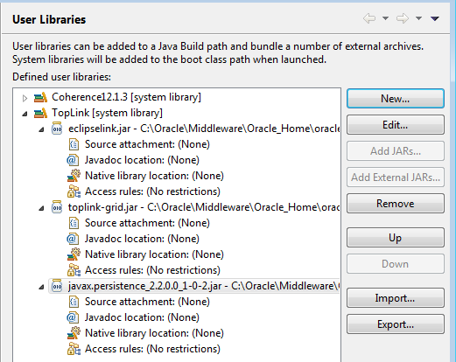456x362 pixels.
Task: Click the Export... button
Action: pos(396,324)
